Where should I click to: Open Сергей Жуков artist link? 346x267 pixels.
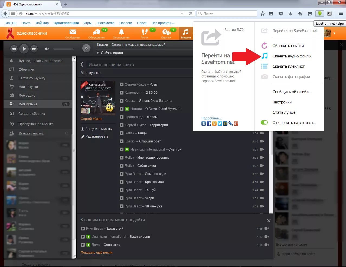coord(92,119)
